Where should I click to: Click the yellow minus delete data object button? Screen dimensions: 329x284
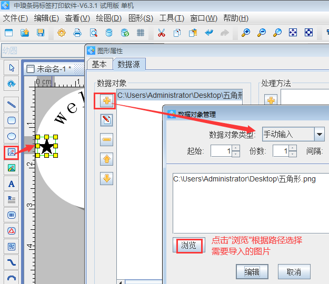[x=107, y=139]
